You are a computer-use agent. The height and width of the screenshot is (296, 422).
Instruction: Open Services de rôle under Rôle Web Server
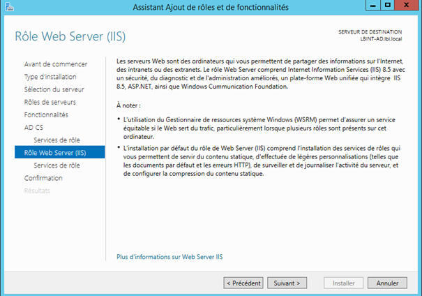tap(56, 165)
